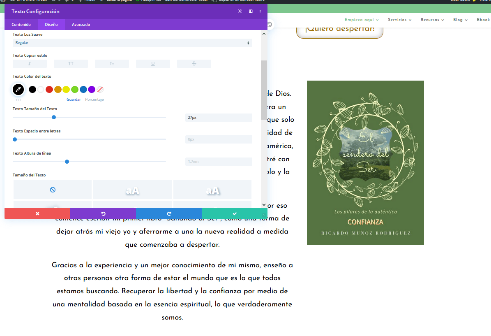The image size is (491, 336).
Task: Open the expand modal fullscreen icon
Action: pyautogui.click(x=240, y=11)
